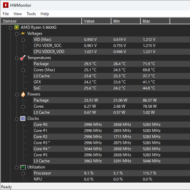
Task: Click the Powers flame icon
Action: click(x=23, y=94)
